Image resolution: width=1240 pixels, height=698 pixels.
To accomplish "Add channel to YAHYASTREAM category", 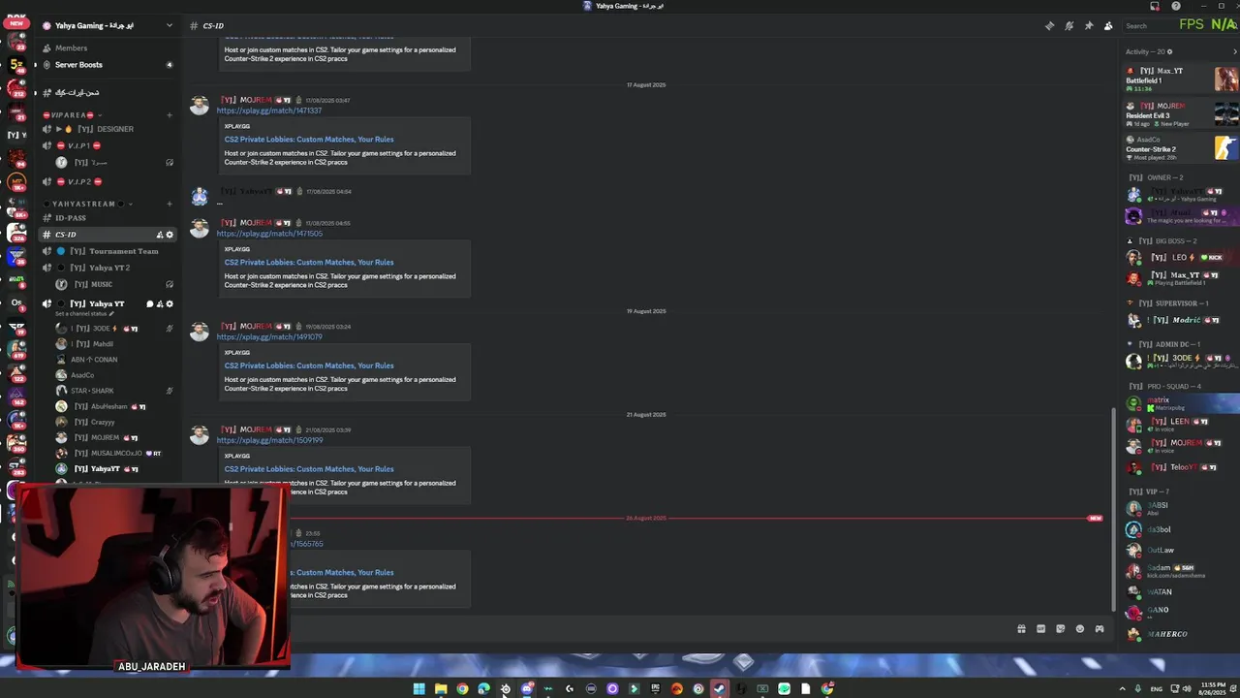I will [x=170, y=204].
